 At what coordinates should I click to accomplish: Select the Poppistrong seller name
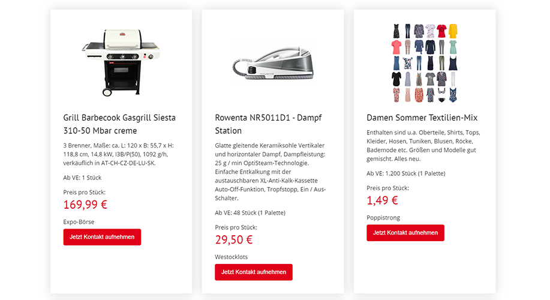point(383,218)
